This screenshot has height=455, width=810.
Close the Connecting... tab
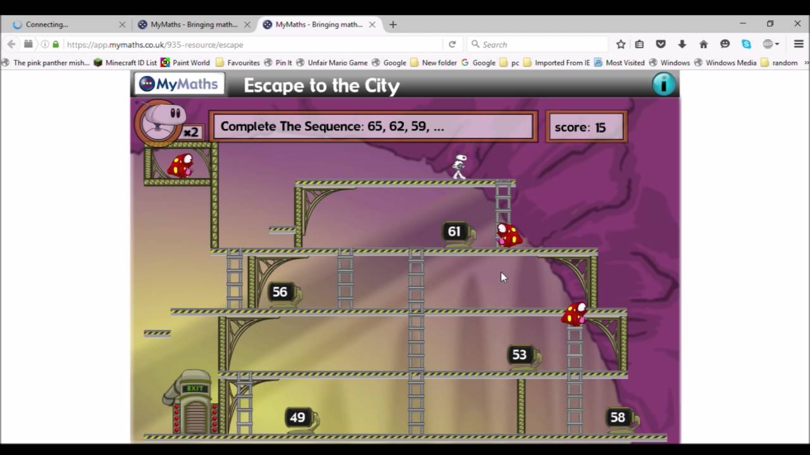click(122, 25)
